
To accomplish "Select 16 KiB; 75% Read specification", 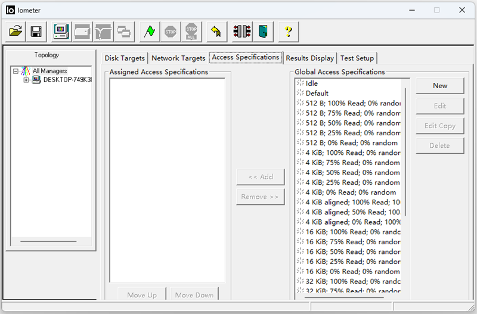I will 348,242.
